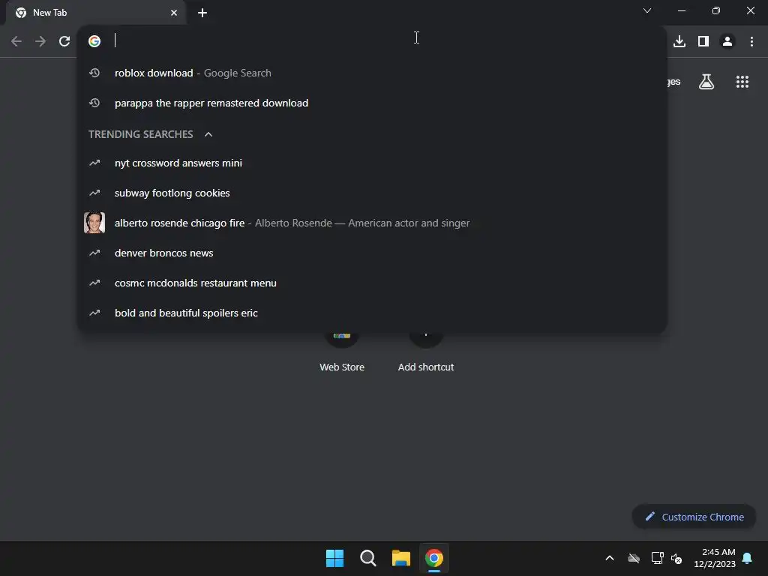Open the Chrome three-dot menu
Screen dimensions: 768x576
[x=751, y=42]
